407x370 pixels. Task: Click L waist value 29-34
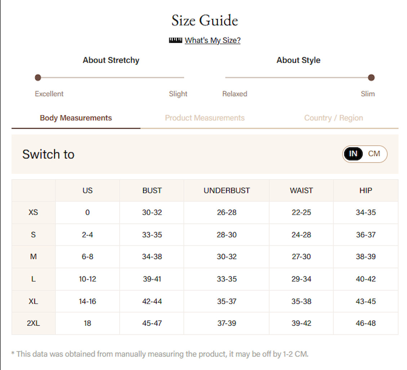pyautogui.click(x=301, y=279)
